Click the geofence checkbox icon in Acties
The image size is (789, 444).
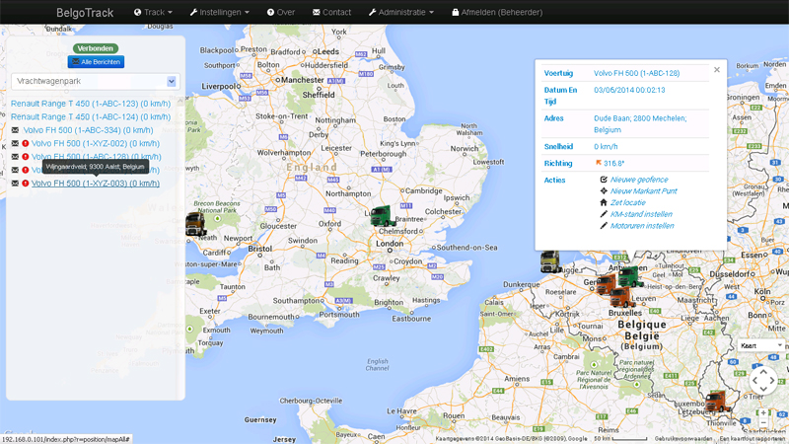(x=604, y=180)
